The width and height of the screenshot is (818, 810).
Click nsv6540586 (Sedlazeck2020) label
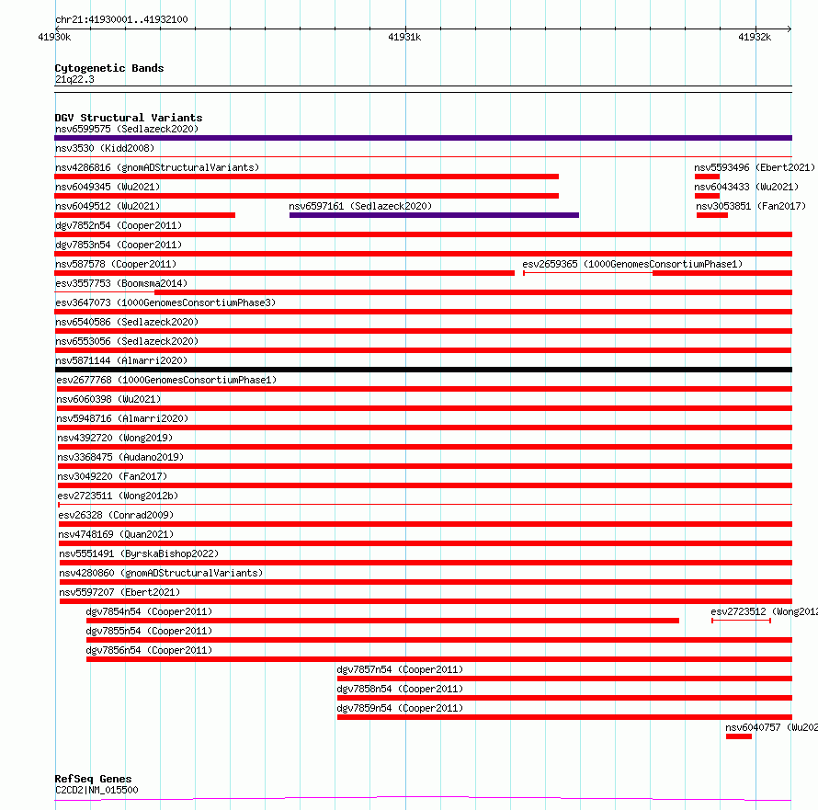coord(127,322)
